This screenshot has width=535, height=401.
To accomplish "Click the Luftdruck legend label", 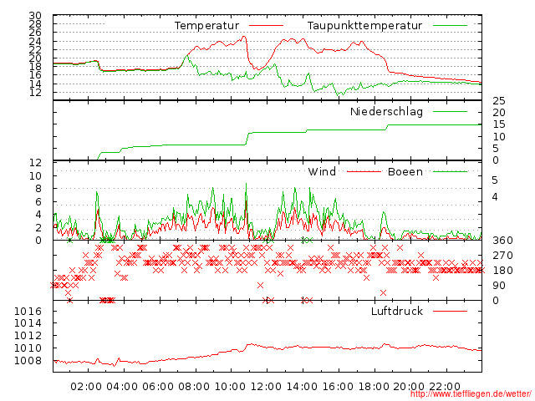I will pyautogui.click(x=397, y=311).
